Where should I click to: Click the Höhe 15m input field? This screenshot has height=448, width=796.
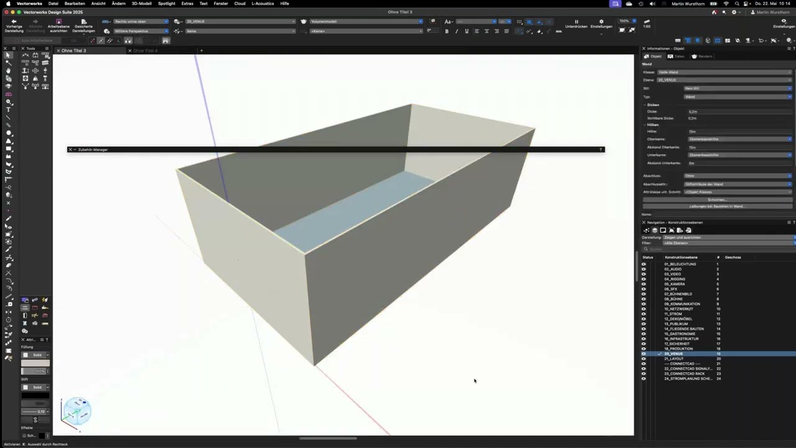click(739, 131)
